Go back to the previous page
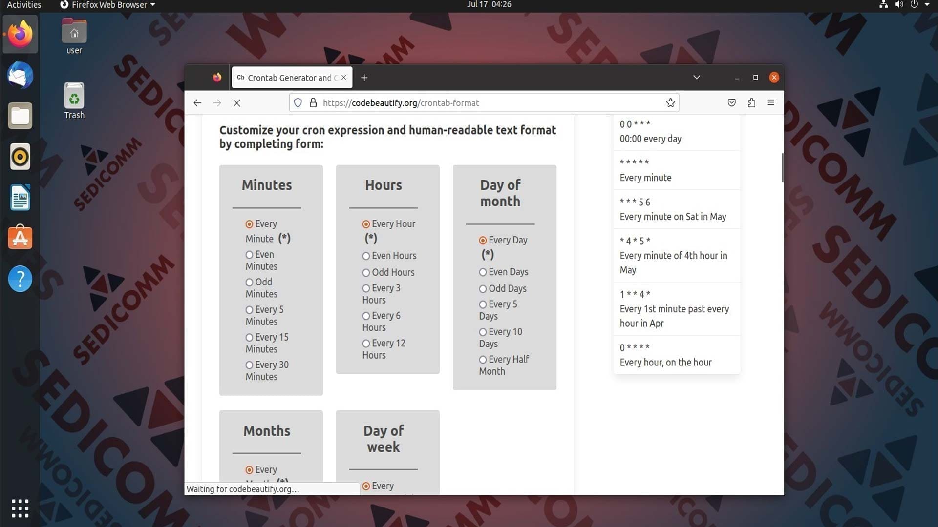The width and height of the screenshot is (938, 527). [x=197, y=103]
